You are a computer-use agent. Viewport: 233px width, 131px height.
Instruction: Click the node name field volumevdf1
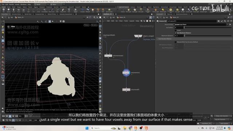click(192, 21)
